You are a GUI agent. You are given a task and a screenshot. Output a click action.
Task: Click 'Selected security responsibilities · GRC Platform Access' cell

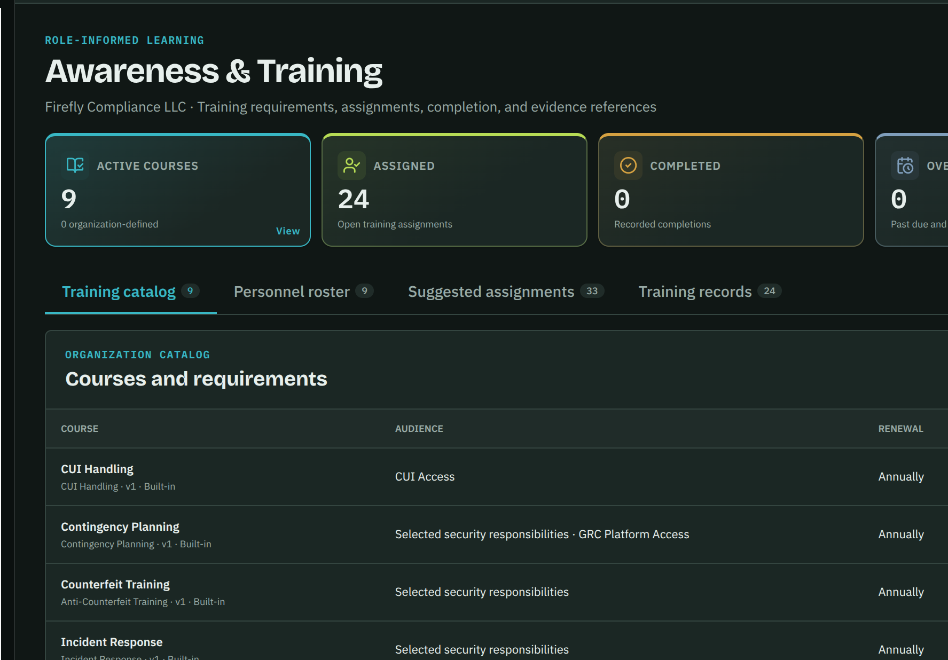coord(542,535)
